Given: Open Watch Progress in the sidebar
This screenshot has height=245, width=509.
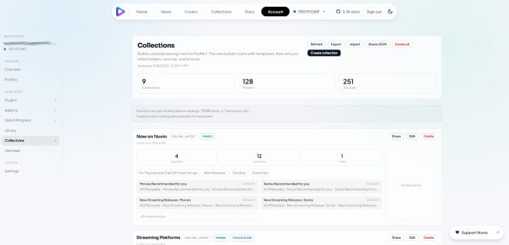Looking at the screenshot, I should point(31,120).
